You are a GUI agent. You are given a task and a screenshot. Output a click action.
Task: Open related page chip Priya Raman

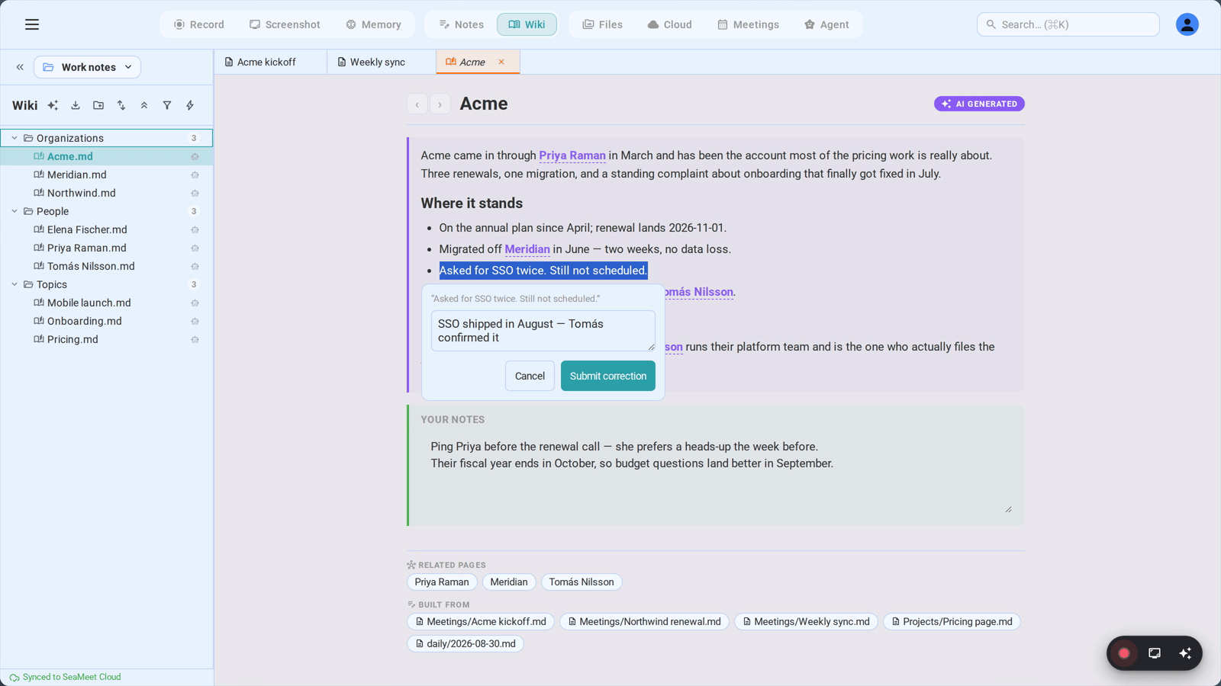tap(442, 582)
